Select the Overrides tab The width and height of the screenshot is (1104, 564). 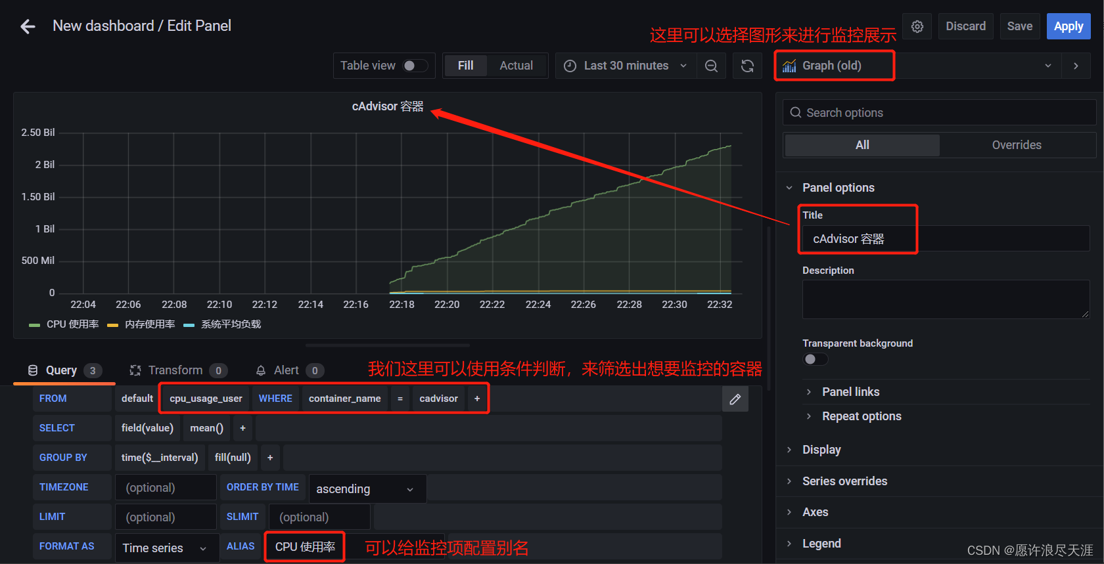[1017, 145]
